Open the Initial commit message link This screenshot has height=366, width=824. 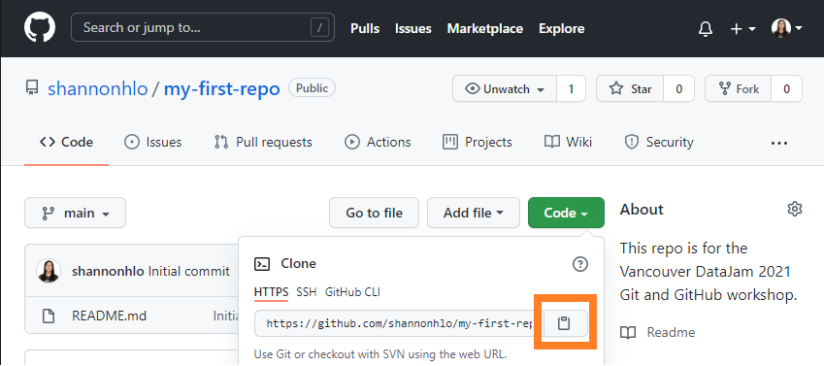[189, 272]
